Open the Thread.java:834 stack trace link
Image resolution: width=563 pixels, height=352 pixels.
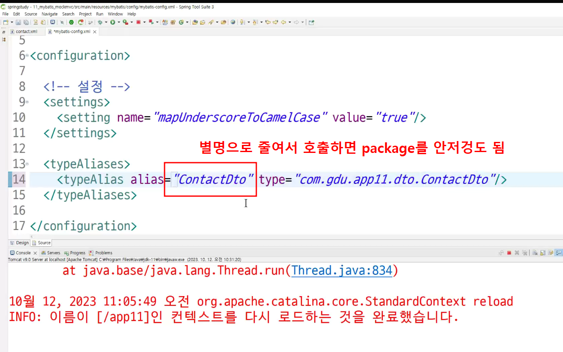pyautogui.click(x=342, y=270)
